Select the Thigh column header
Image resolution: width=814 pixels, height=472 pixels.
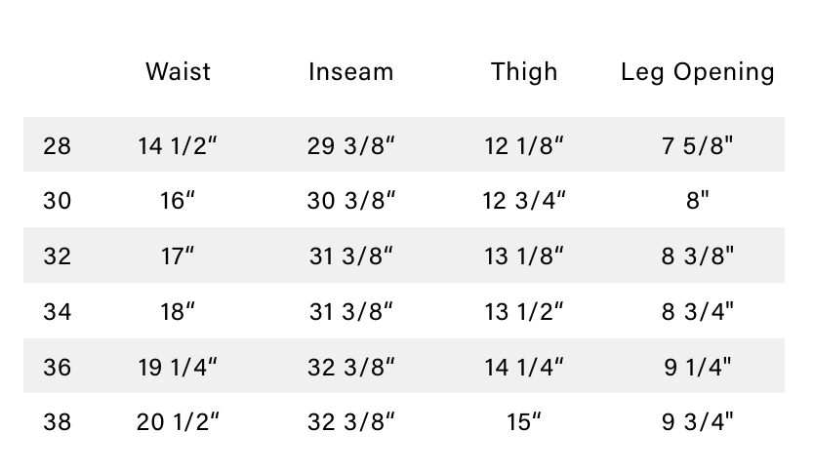tap(524, 72)
